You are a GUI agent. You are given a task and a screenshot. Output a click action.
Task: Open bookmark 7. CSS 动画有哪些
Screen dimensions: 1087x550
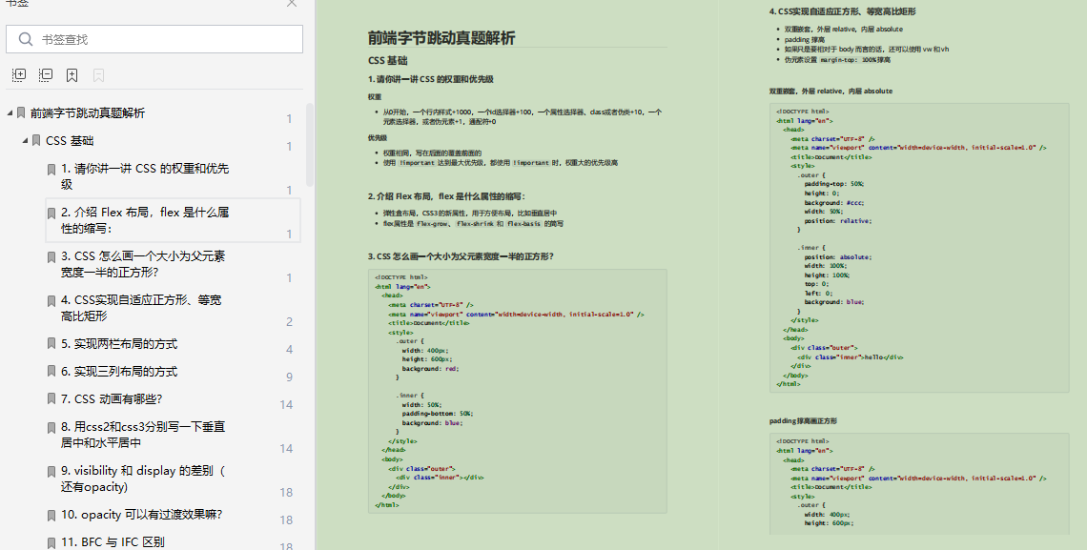[x=112, y=399]
